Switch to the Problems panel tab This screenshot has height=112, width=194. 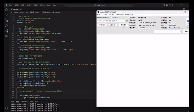point(12,101)
